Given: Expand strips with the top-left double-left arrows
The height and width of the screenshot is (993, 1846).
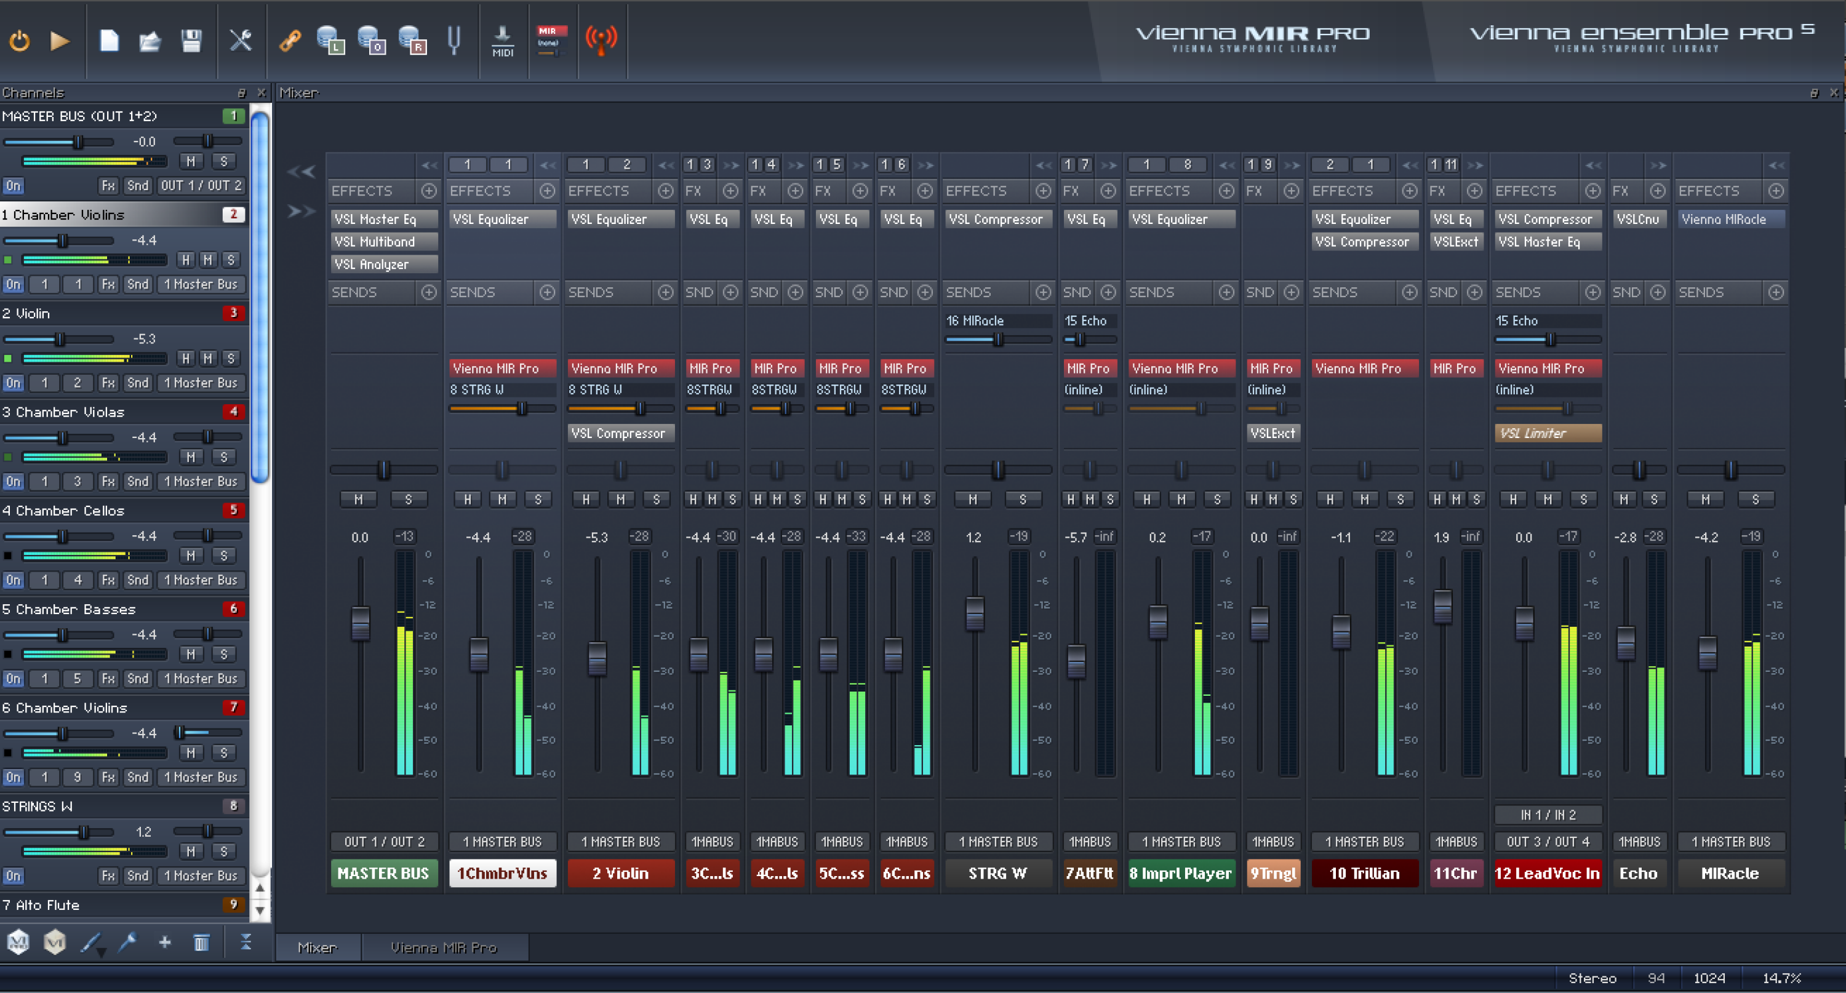Looking at the screenshot, I should [x=301, y=171].
